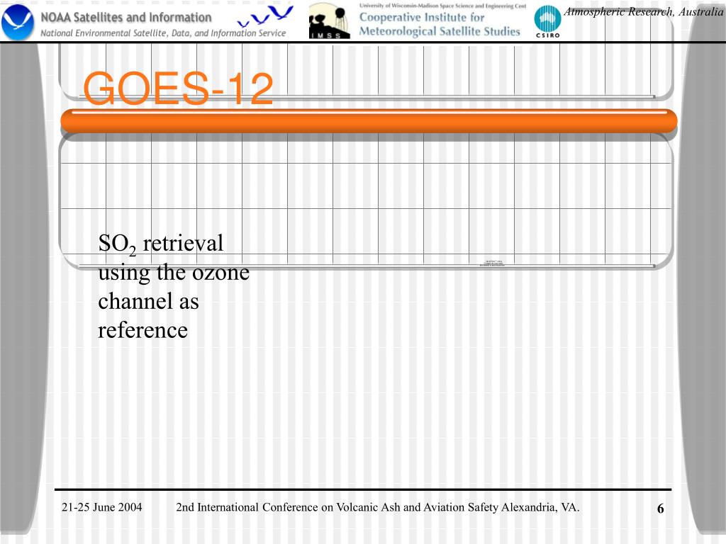
Task: Click the '21-25 June 2004' date footer
Action: point(102,507)
